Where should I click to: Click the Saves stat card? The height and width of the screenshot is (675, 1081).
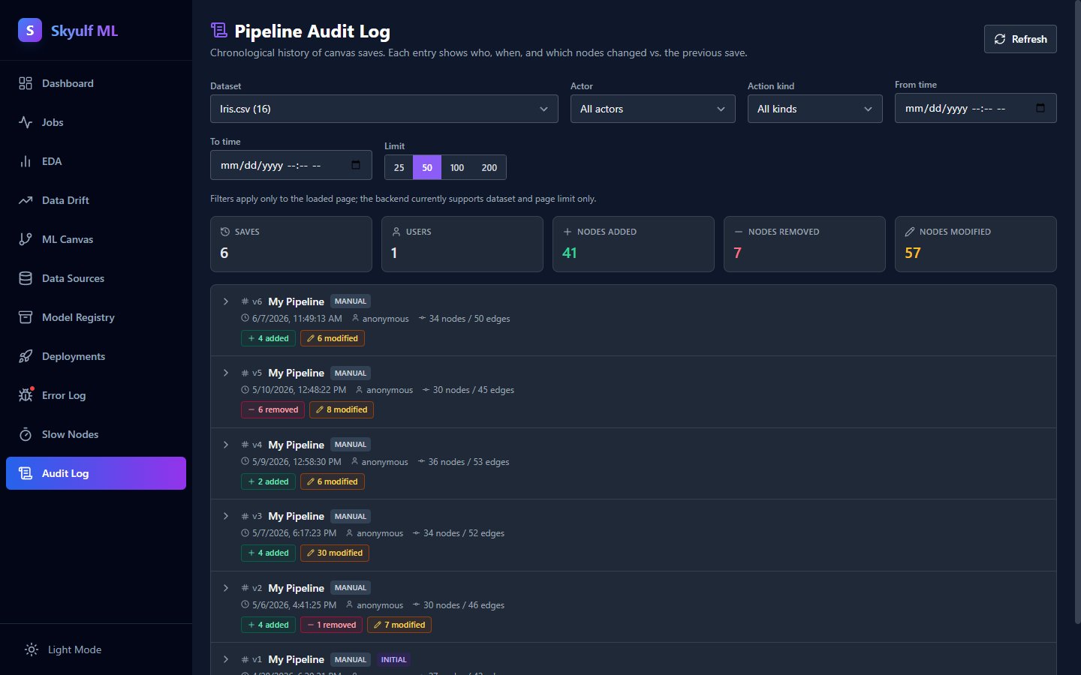(291, 244)
